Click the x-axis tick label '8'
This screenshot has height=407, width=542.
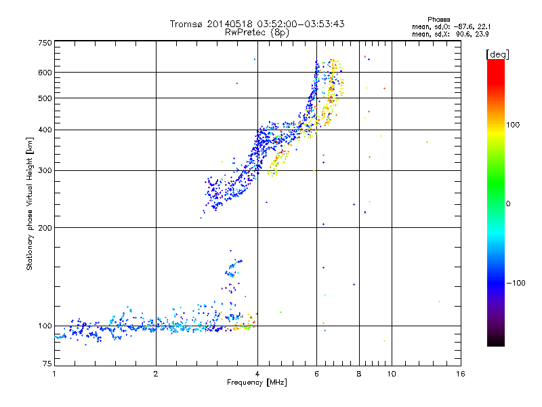[x=359, y=374]
